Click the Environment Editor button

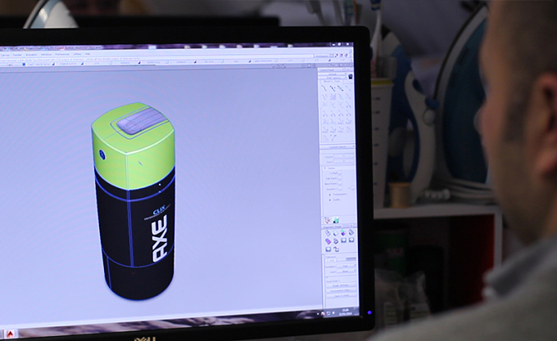point(340,290)
